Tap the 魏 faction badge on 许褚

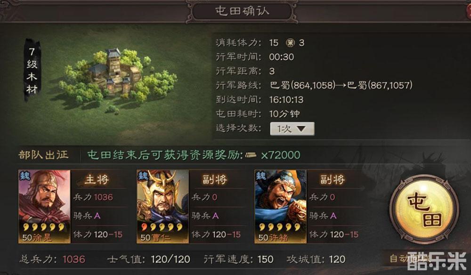click(261, 176)
